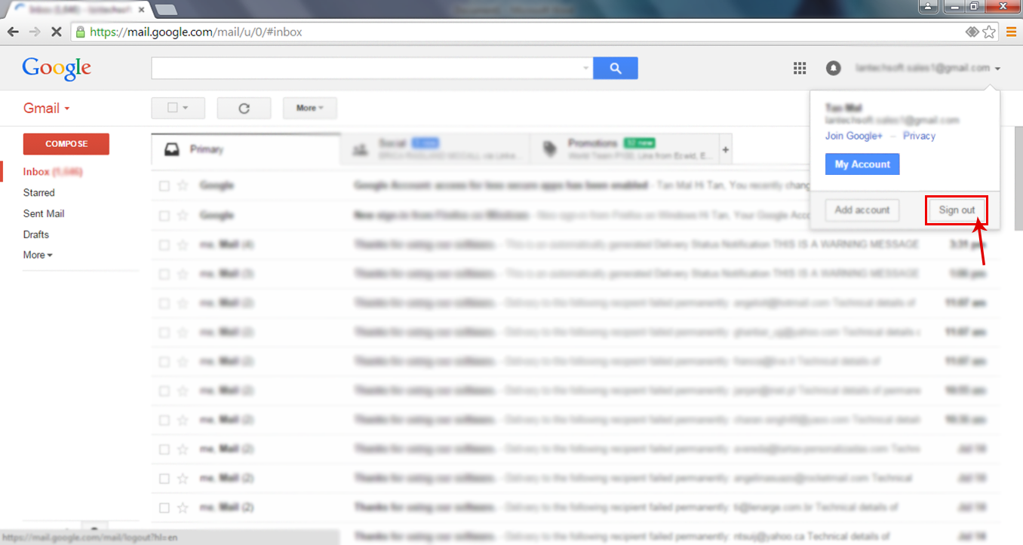Open the Drafts folder
The width and height of the screenshot is (1023, 545).
(x=36, y=234)
